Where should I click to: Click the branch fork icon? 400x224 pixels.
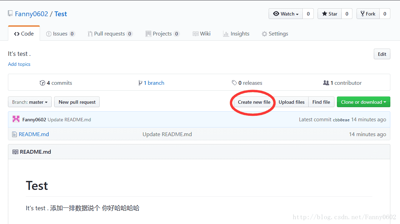click(140, 83)
